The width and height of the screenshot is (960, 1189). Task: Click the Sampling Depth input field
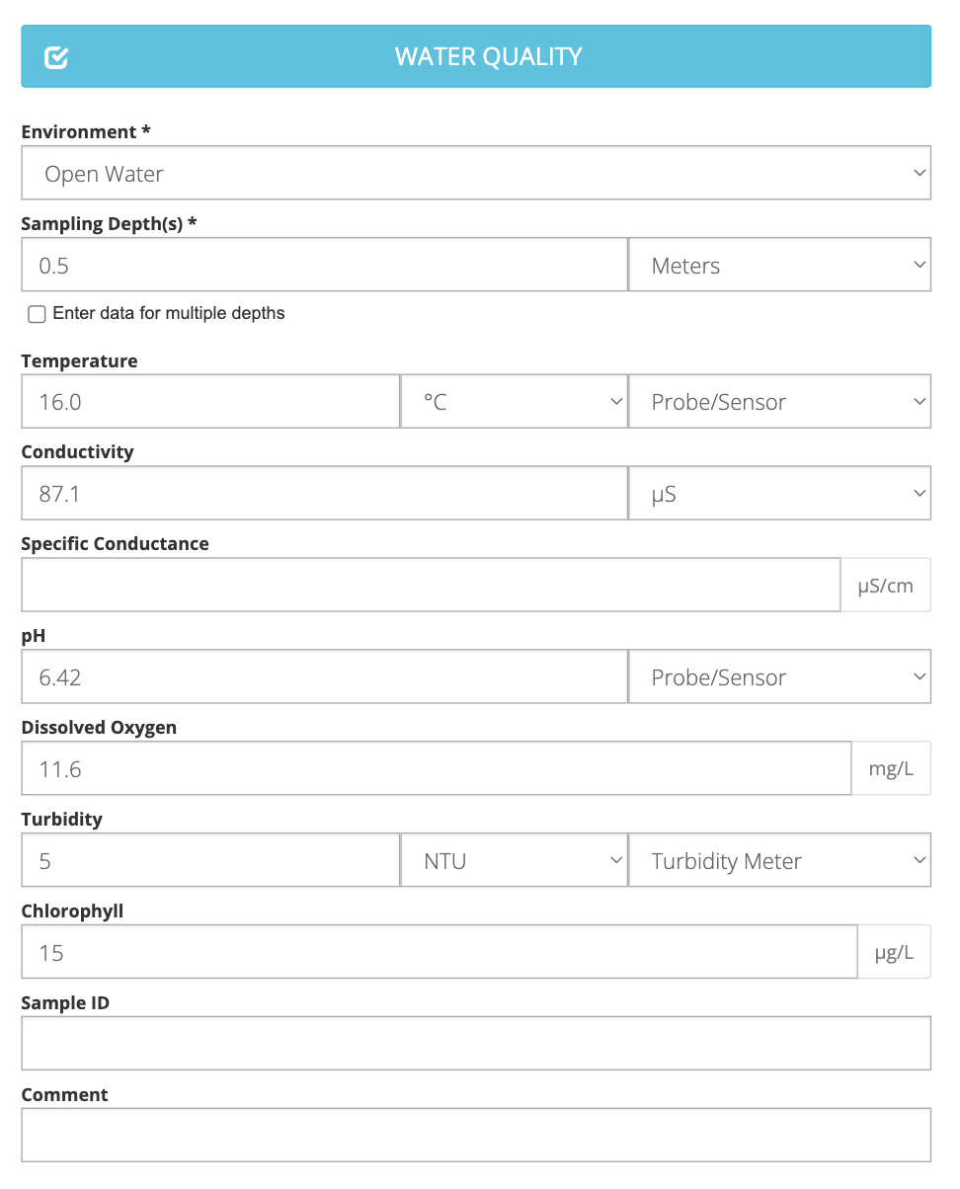(324, 266)
